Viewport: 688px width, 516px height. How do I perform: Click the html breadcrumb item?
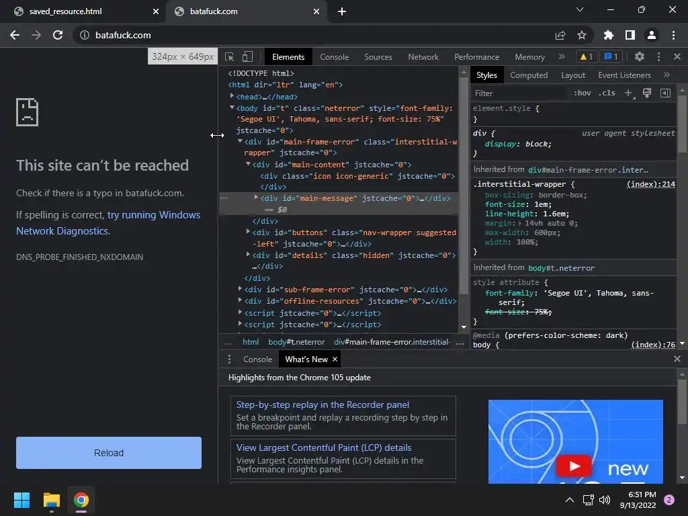(251, 342)
